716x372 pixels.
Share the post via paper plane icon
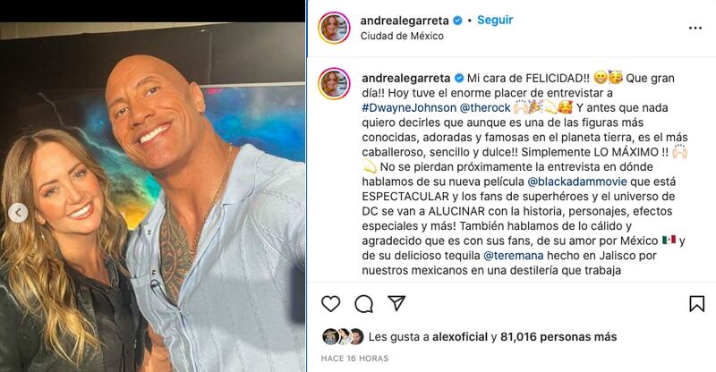[396, 303]
